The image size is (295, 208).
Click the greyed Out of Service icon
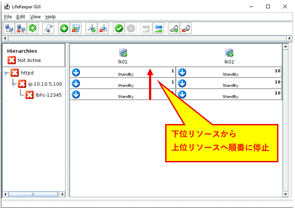point(131,28)
